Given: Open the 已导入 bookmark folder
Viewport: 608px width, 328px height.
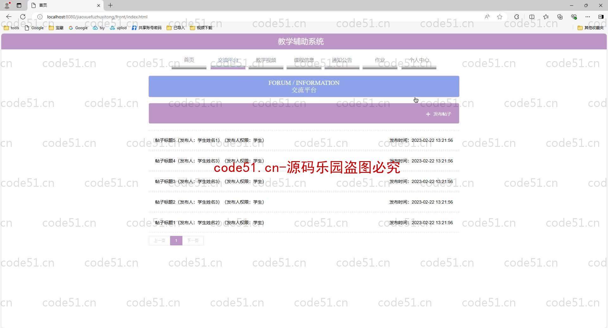Looking at the screenshot, I should tap(176, 28).
